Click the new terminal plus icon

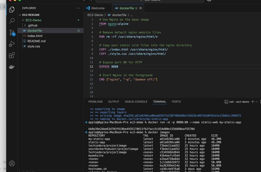[x=253, y=102]
